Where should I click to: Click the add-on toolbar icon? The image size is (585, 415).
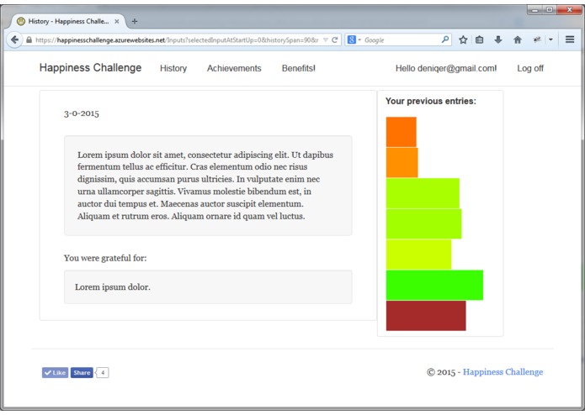[x=537, y=39]
